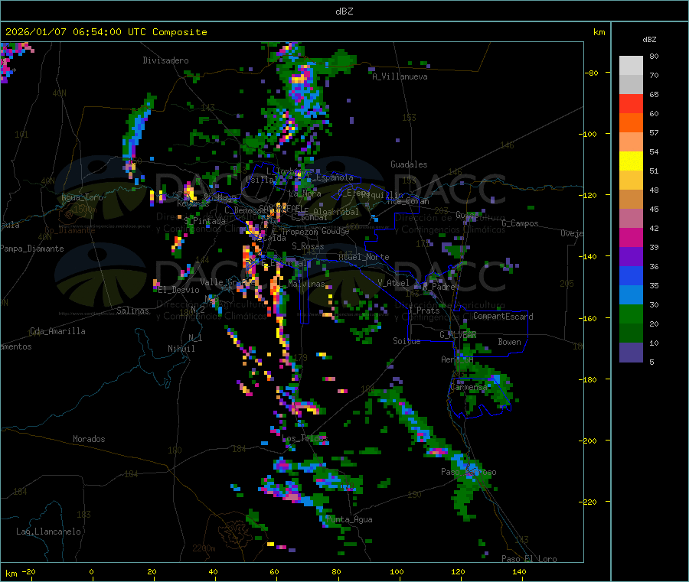Click the 'Agua_Toro' map label
The width and height of the screenshot is (689, 582).
point(82,197)
